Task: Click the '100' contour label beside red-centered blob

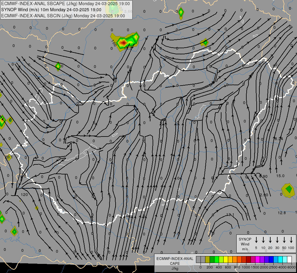Action: tap(114, 43)
